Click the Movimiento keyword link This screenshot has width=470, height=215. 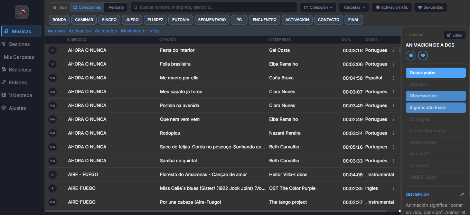pos(133,31)
